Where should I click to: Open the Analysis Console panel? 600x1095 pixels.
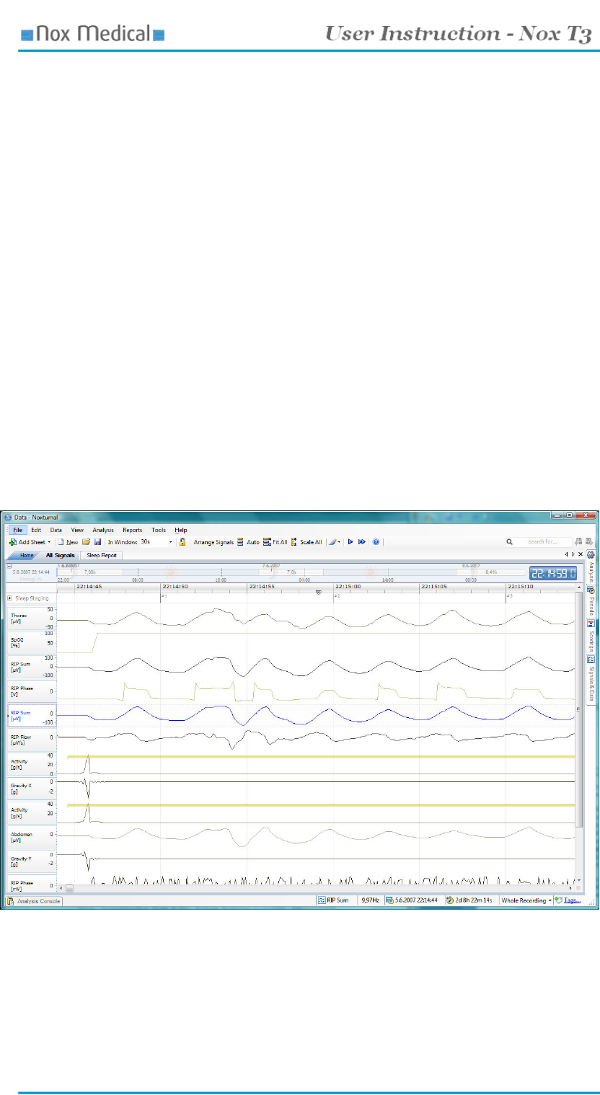click(34, 901)
